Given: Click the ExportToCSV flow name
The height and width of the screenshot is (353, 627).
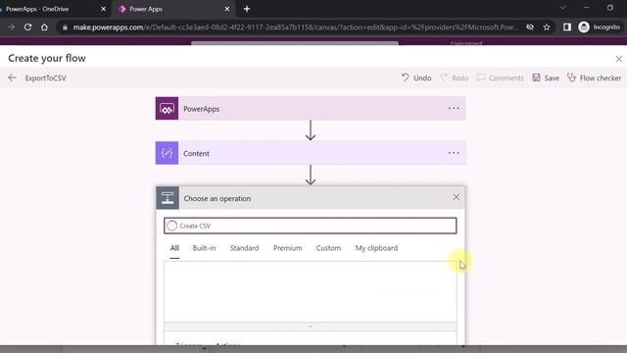Looking at the screenshot, I should pos(46,78).
